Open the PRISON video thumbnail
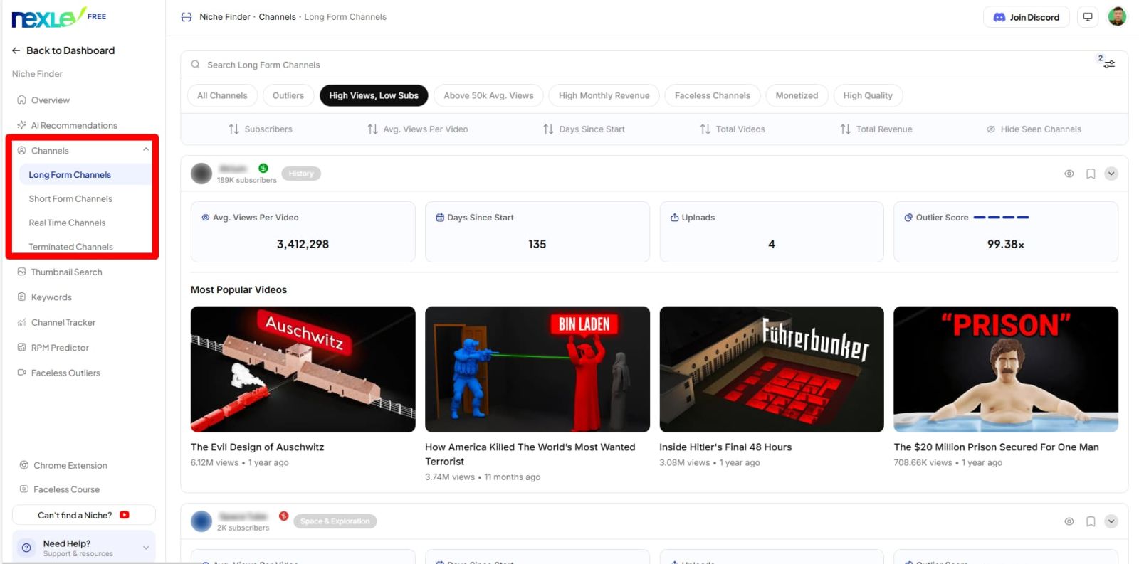The image size is (1139, 564). (x=1006, y=369)
